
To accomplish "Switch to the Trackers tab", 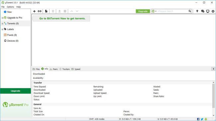I will [x=64, y=69].
